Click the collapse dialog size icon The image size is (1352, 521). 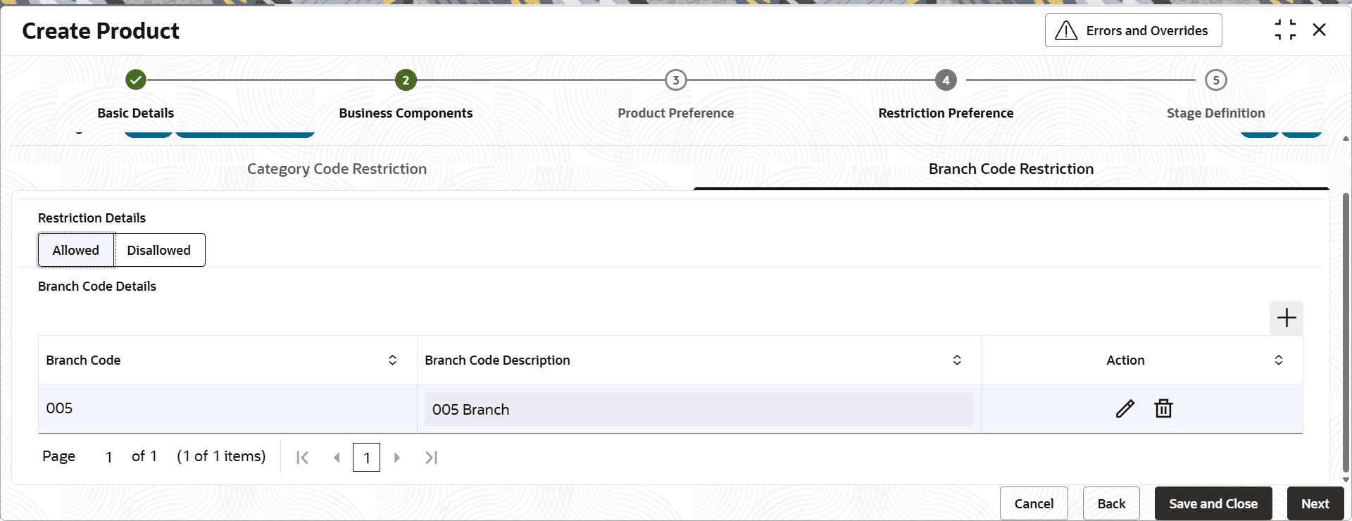click(x=1285, y=30)
